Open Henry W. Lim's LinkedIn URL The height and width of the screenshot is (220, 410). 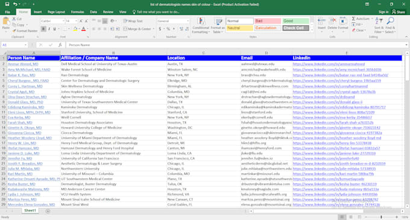[x=332, y=143]
